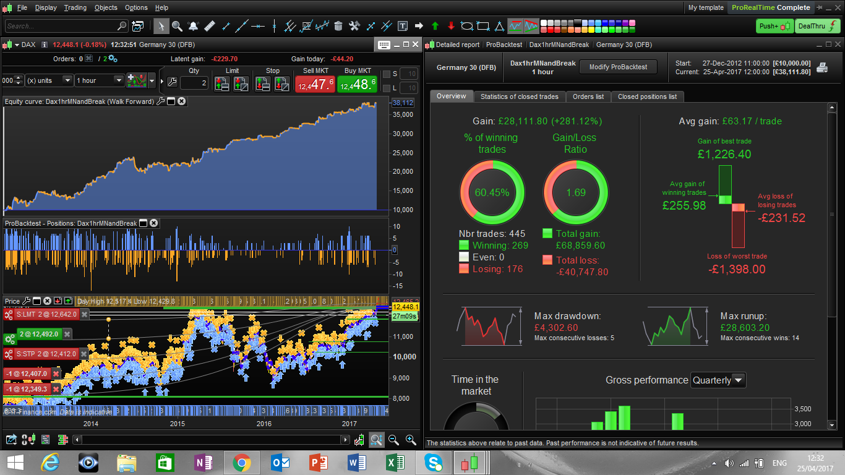Open the (x) units dropdown

48,80
